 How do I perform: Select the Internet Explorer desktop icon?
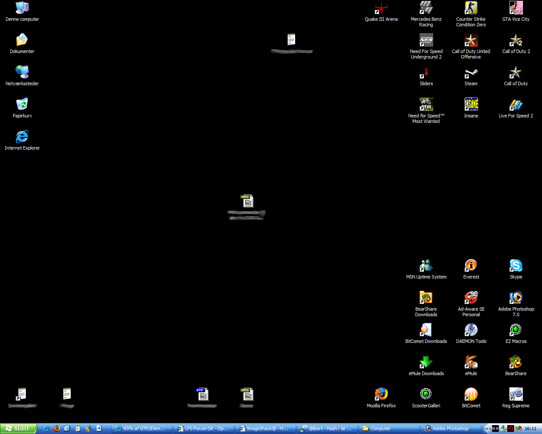(x=22, y=140)
